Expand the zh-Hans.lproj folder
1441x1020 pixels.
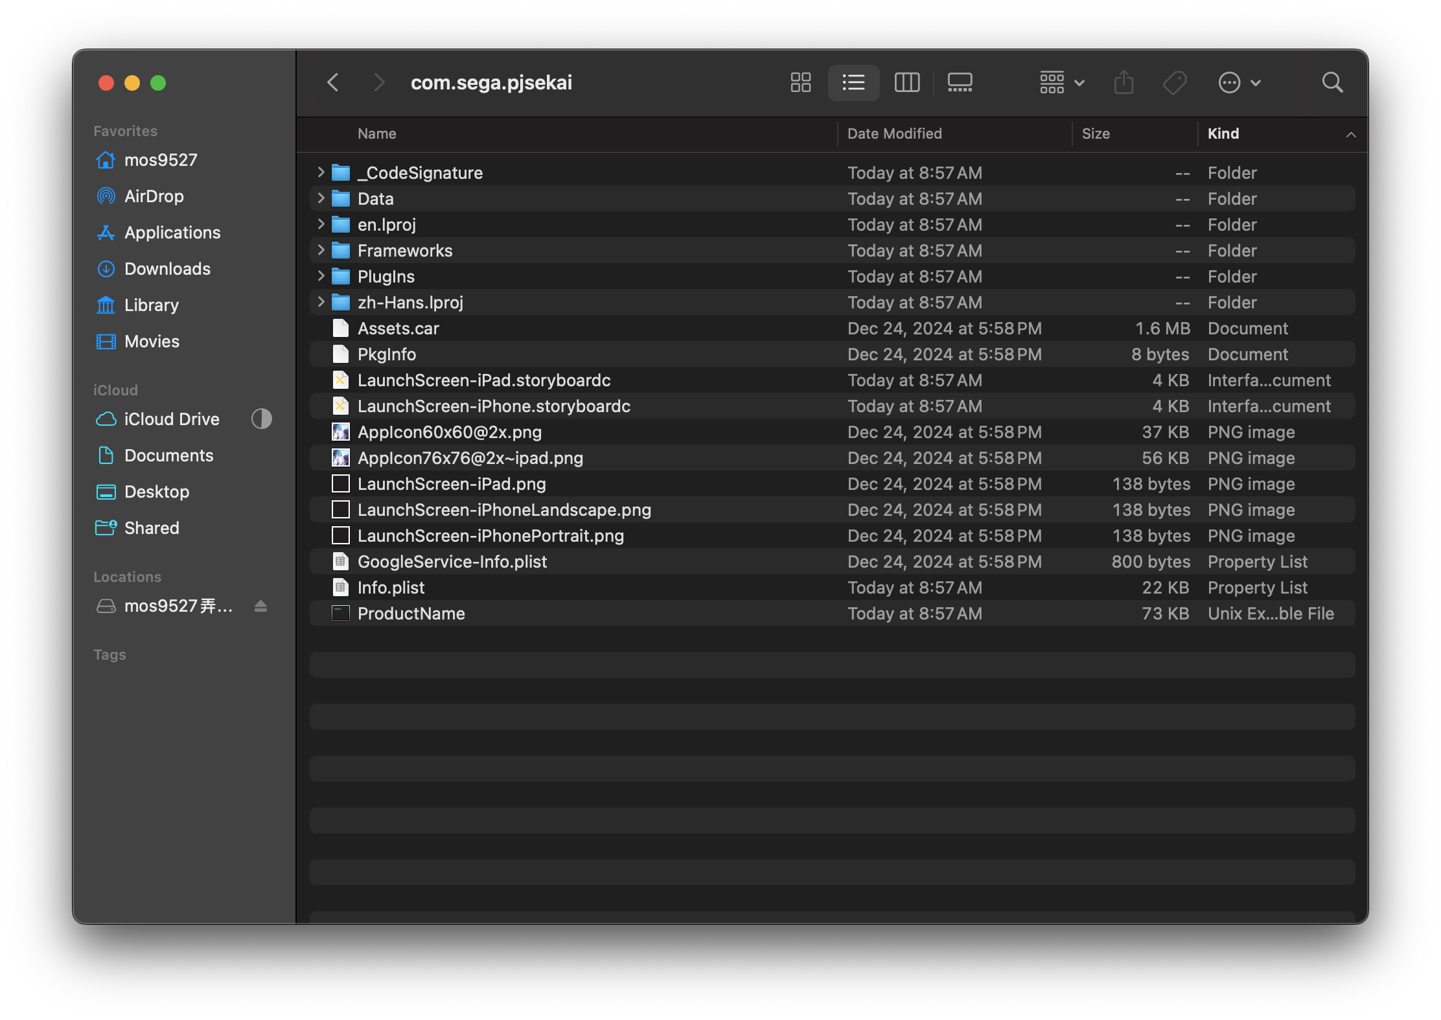(x=321, y=302)
